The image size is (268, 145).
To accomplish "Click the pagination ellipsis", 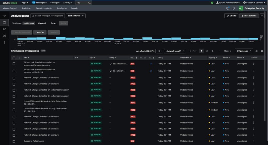I will tap(219, 51).
